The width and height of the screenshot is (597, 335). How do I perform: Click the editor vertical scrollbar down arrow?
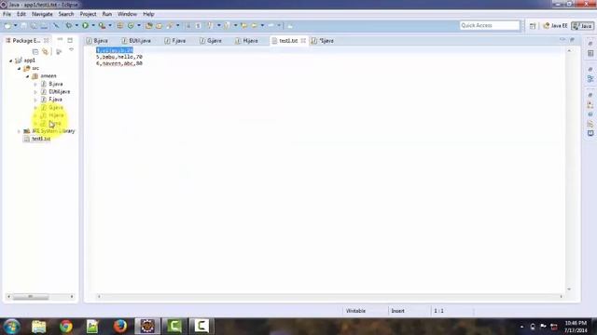[569, 289]
